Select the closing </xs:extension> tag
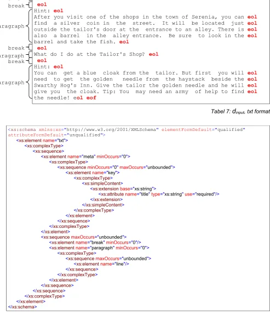Screen dimensions: 270x315 tap(106, 199)
